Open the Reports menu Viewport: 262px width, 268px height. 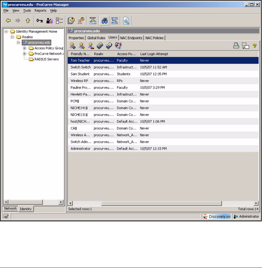(x=40, y=11)
